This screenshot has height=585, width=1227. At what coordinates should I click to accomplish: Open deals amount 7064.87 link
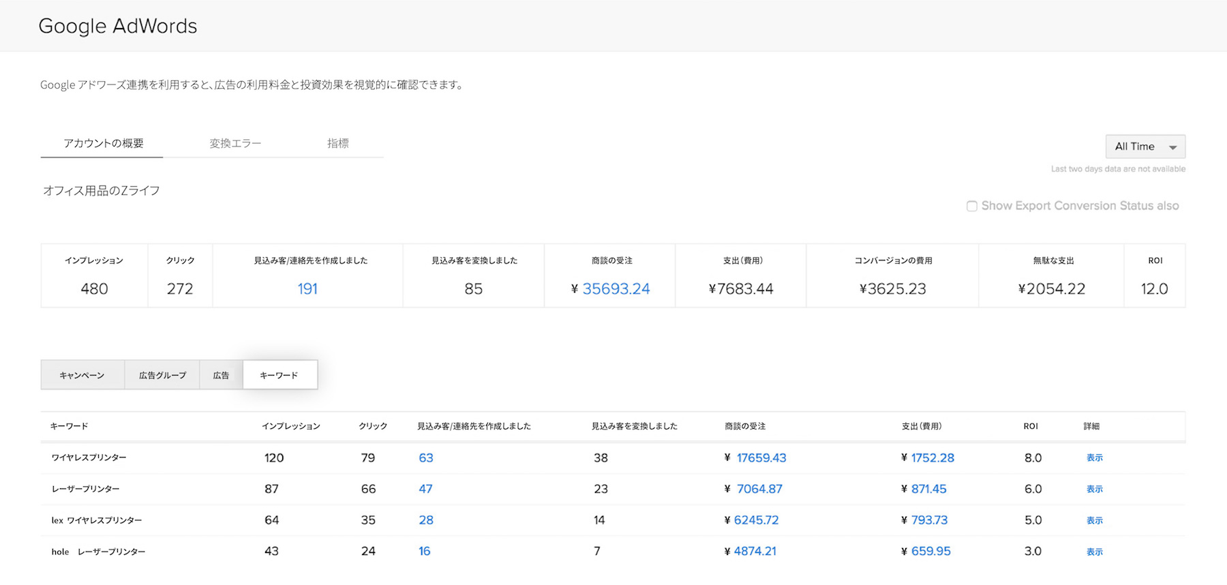click(x=759, y=489)
